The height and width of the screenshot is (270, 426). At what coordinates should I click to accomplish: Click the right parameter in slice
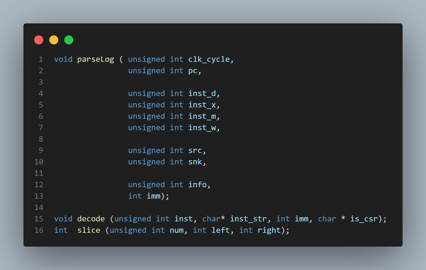point(269,230)
